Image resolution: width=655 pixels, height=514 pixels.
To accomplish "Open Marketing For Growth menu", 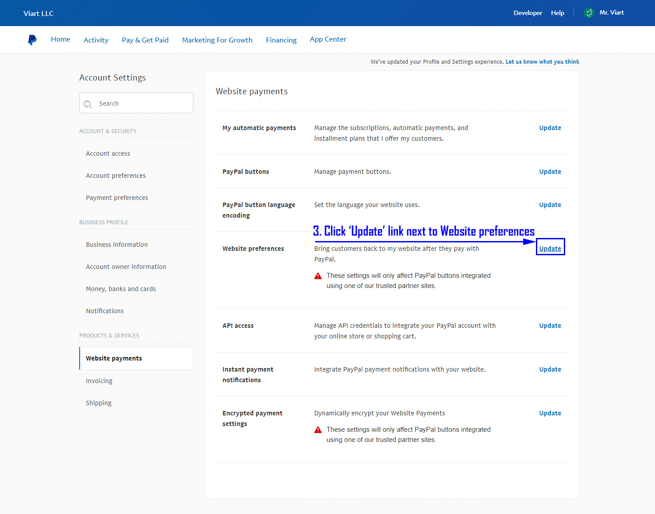I will point(217,40).
